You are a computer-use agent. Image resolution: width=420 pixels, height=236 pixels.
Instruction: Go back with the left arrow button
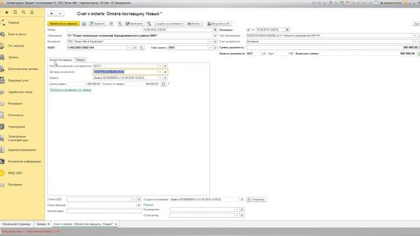(52, 13)
